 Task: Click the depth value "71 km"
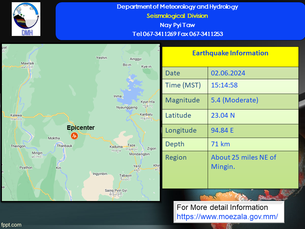click(220, 144)
